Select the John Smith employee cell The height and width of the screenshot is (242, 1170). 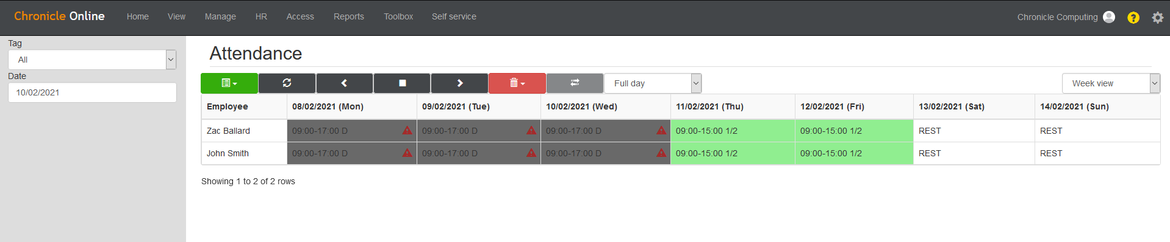tap(244, 153)
